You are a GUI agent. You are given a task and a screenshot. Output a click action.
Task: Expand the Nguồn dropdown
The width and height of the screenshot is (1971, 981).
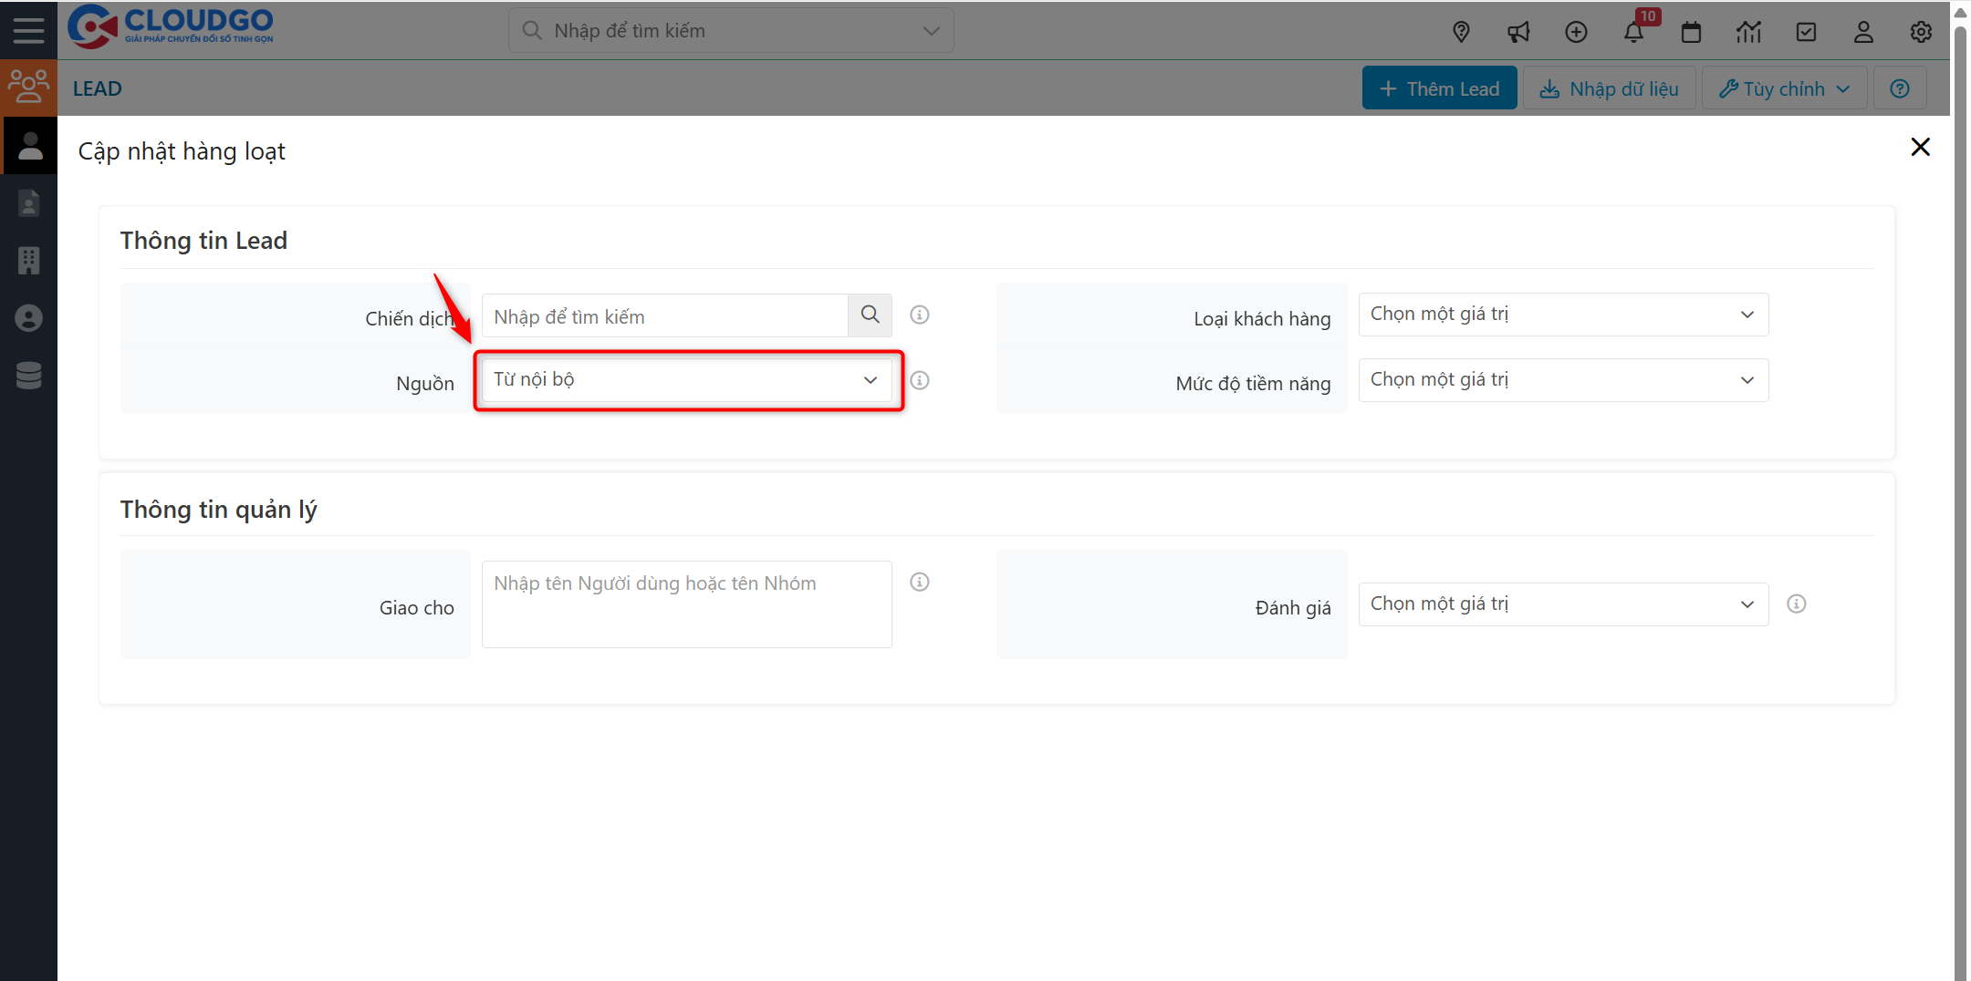pyautogui.click(x=686, y=380)
